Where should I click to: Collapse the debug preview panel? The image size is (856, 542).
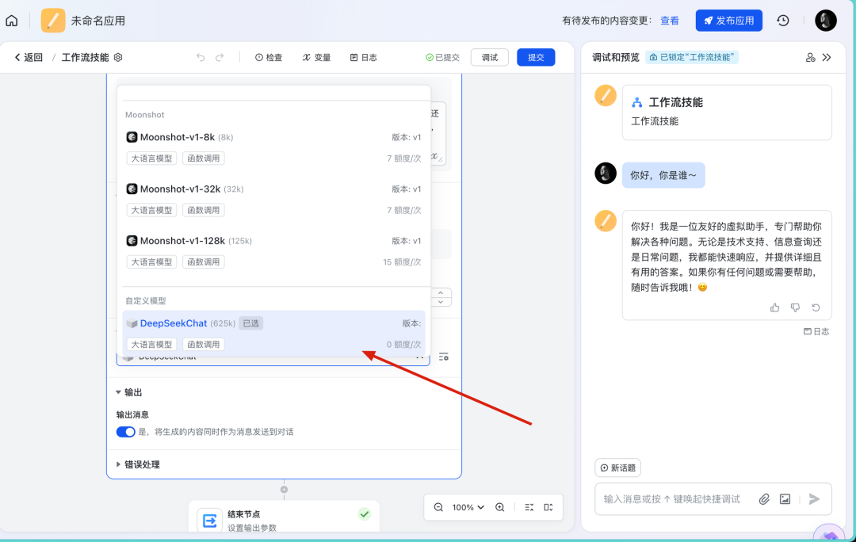(x=827, y=57)
